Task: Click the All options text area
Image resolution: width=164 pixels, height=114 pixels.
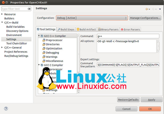Action: tap(127, 46)
